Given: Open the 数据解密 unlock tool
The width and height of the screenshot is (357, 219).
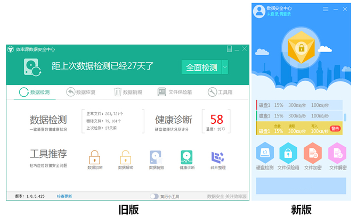Looking at the screenshot, I should click(x=125, y=157).
